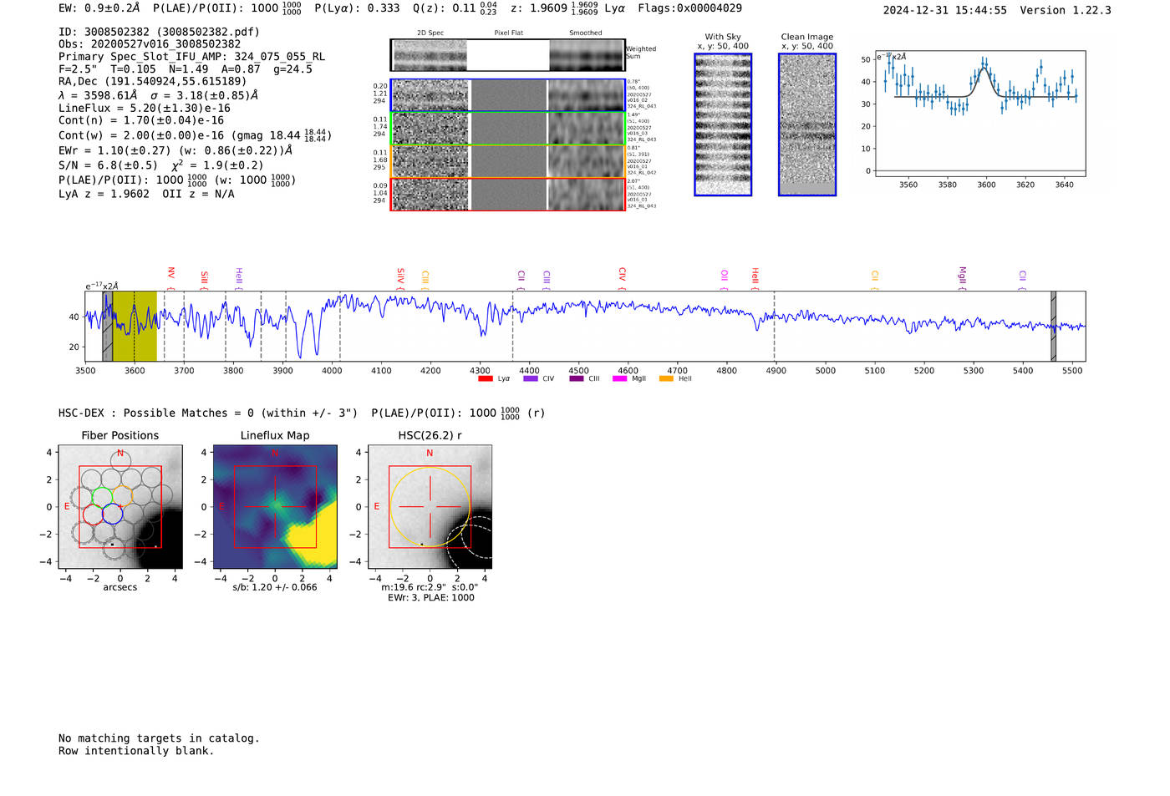Select the green-bordered 2D spectrum fiber row
Screen dimensions: 1170x796
pyautogui.click(x=507, y=129)
